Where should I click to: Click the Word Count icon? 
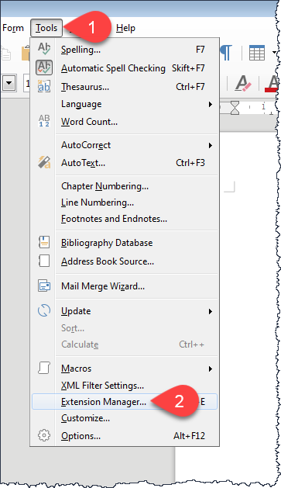click(x=44, y=120)
